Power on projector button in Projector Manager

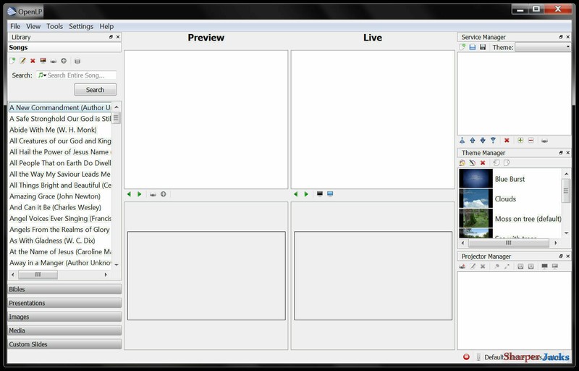(x=520, y=266)
